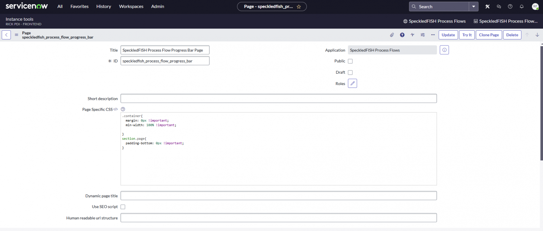
Task: Open the form context menu hamburger icon
Action: coord(16,35)
